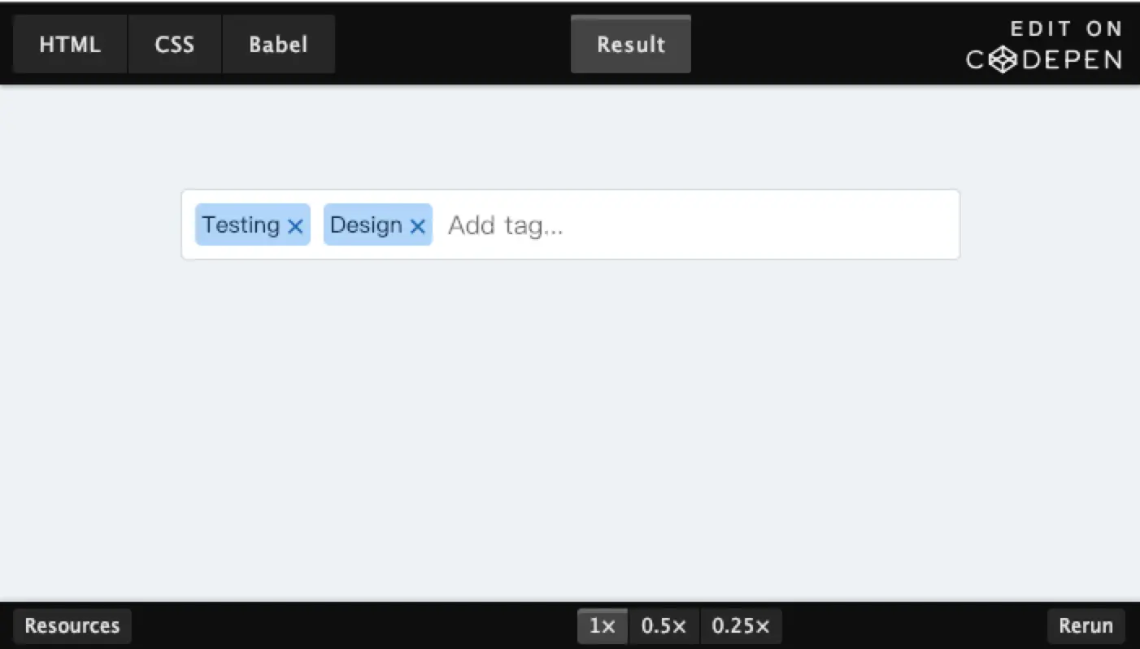Set preview zoom to 0.5x
The height and width of the screenshot is (649, 1140).
click(x=664, y=626)
